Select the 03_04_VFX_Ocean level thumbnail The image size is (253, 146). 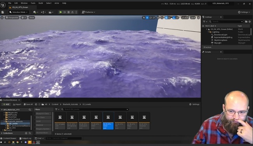108,121
